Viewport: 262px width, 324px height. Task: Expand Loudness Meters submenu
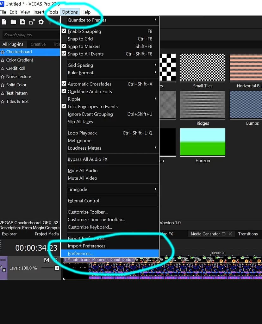[x=110, y=148]
